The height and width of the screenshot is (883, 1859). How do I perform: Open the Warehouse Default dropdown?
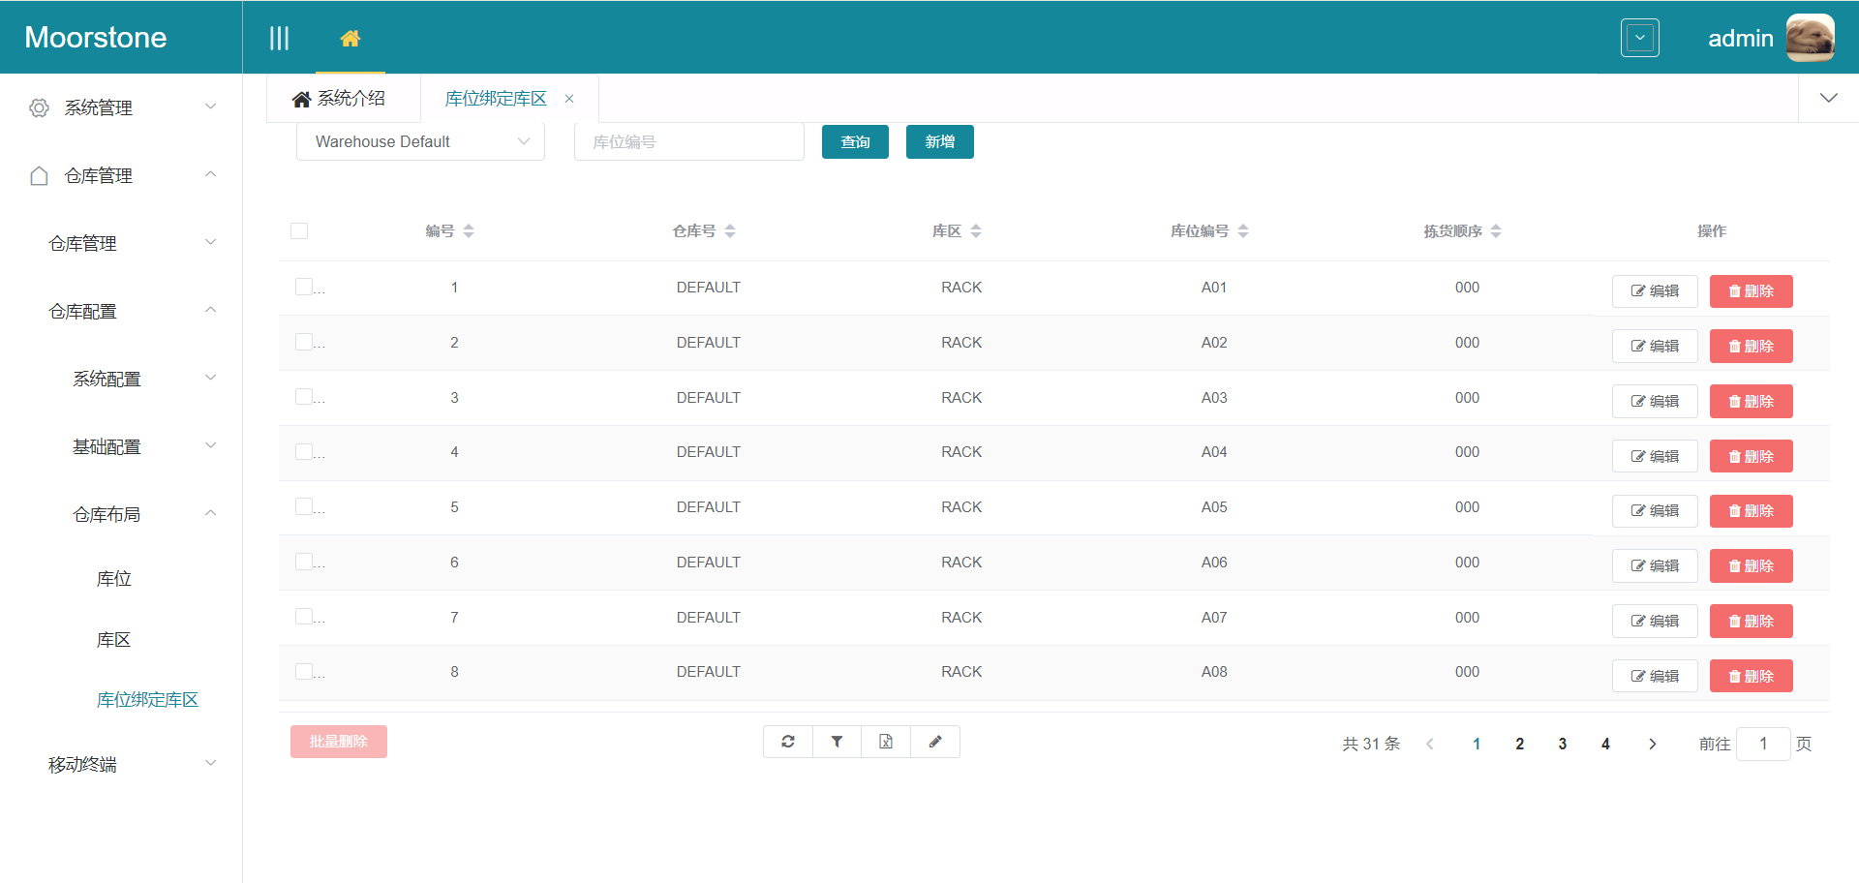pyautogui.click(x=420, y=141)
